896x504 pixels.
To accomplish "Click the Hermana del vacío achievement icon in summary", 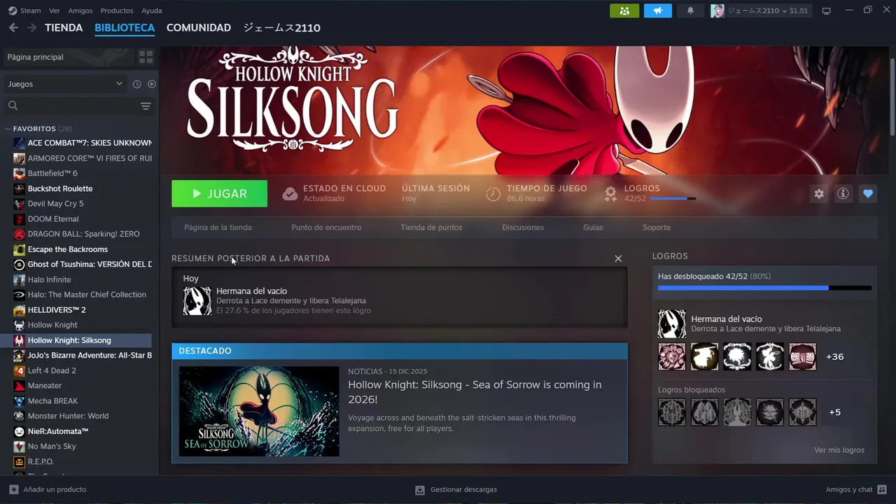I will (197, 300).
